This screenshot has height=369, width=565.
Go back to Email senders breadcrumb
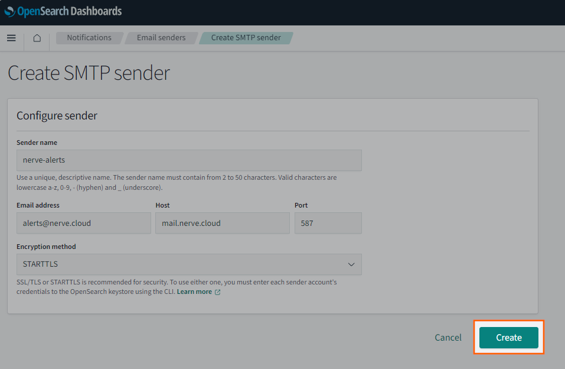pos(161,38)
